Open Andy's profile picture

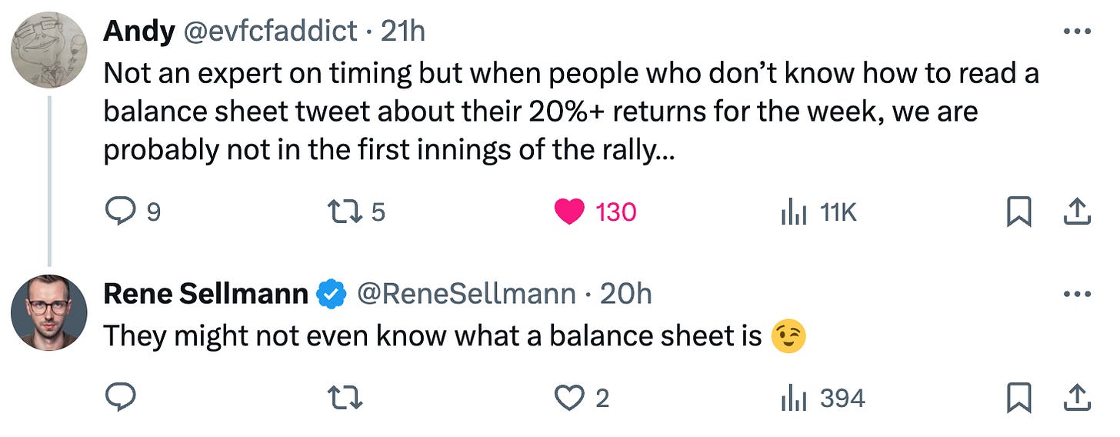click(x=49, y=50)
